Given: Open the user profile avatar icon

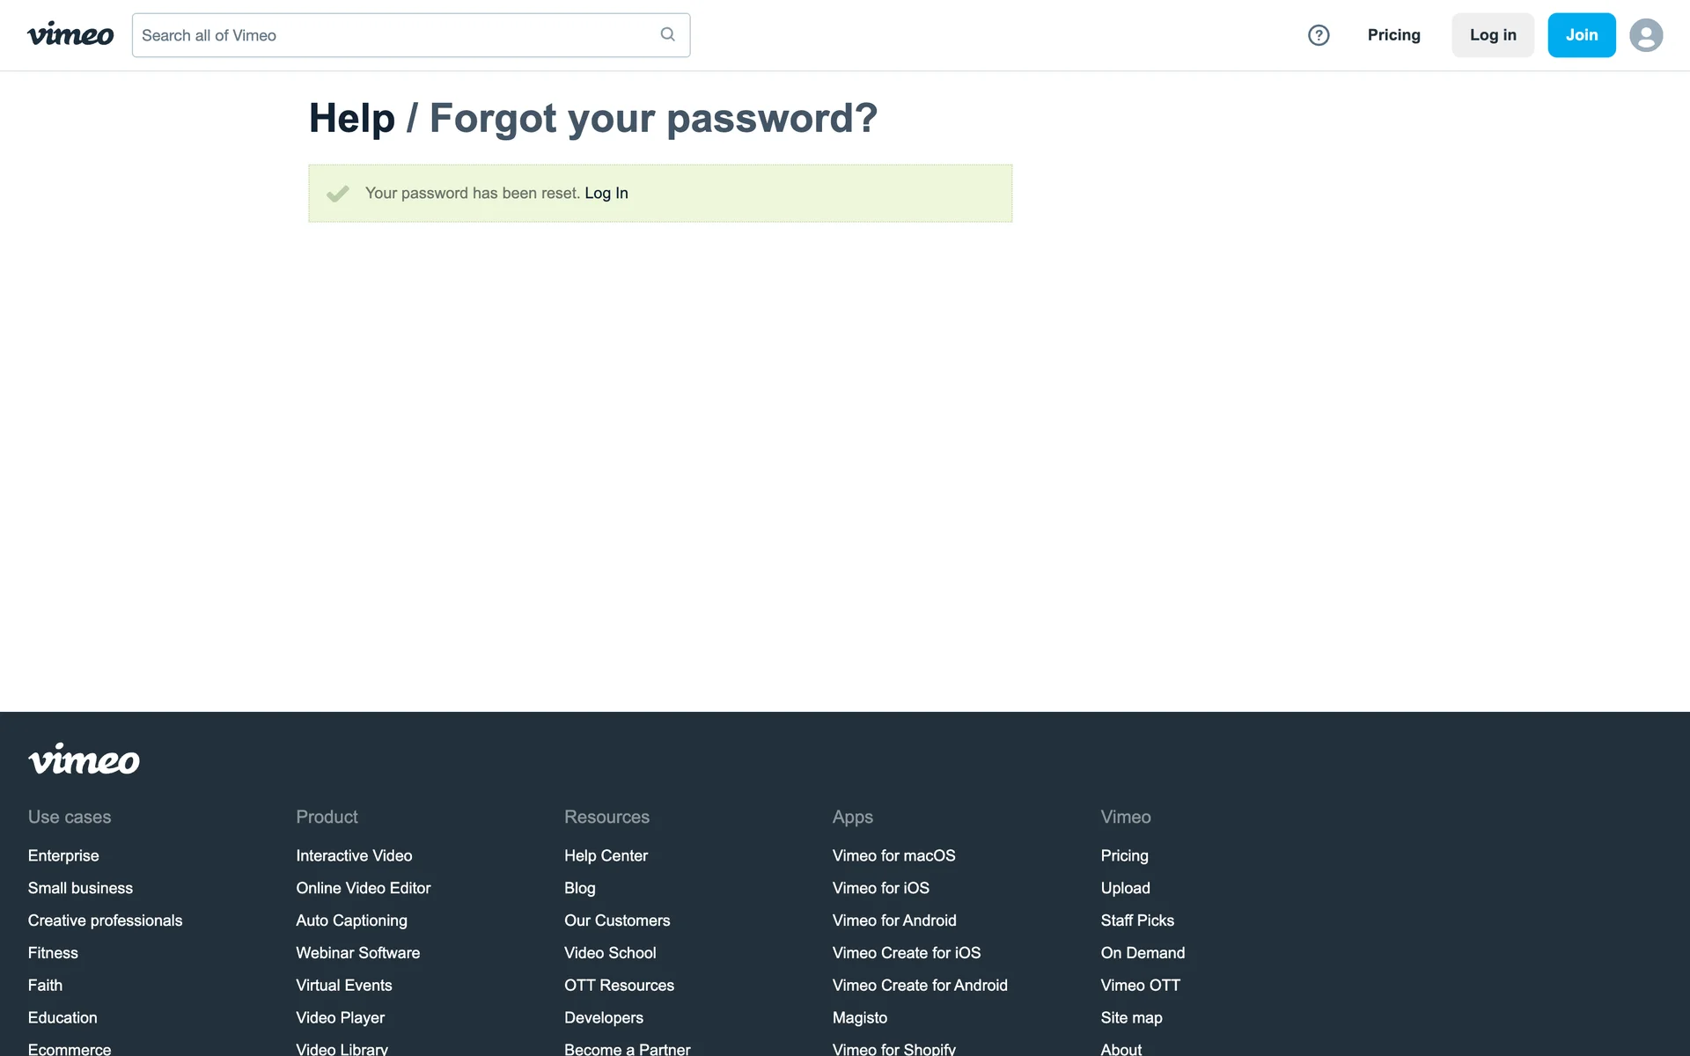Looking at the screenshot, I should tap(1645, 35).
